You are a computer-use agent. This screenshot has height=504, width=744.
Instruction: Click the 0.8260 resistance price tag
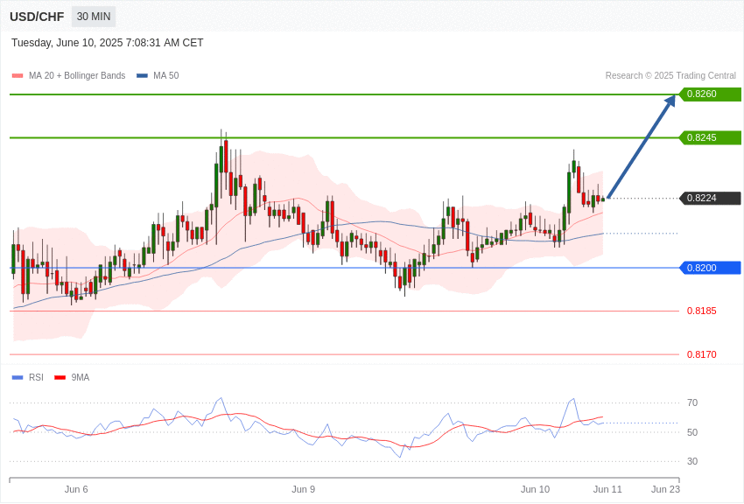[711, 94]
